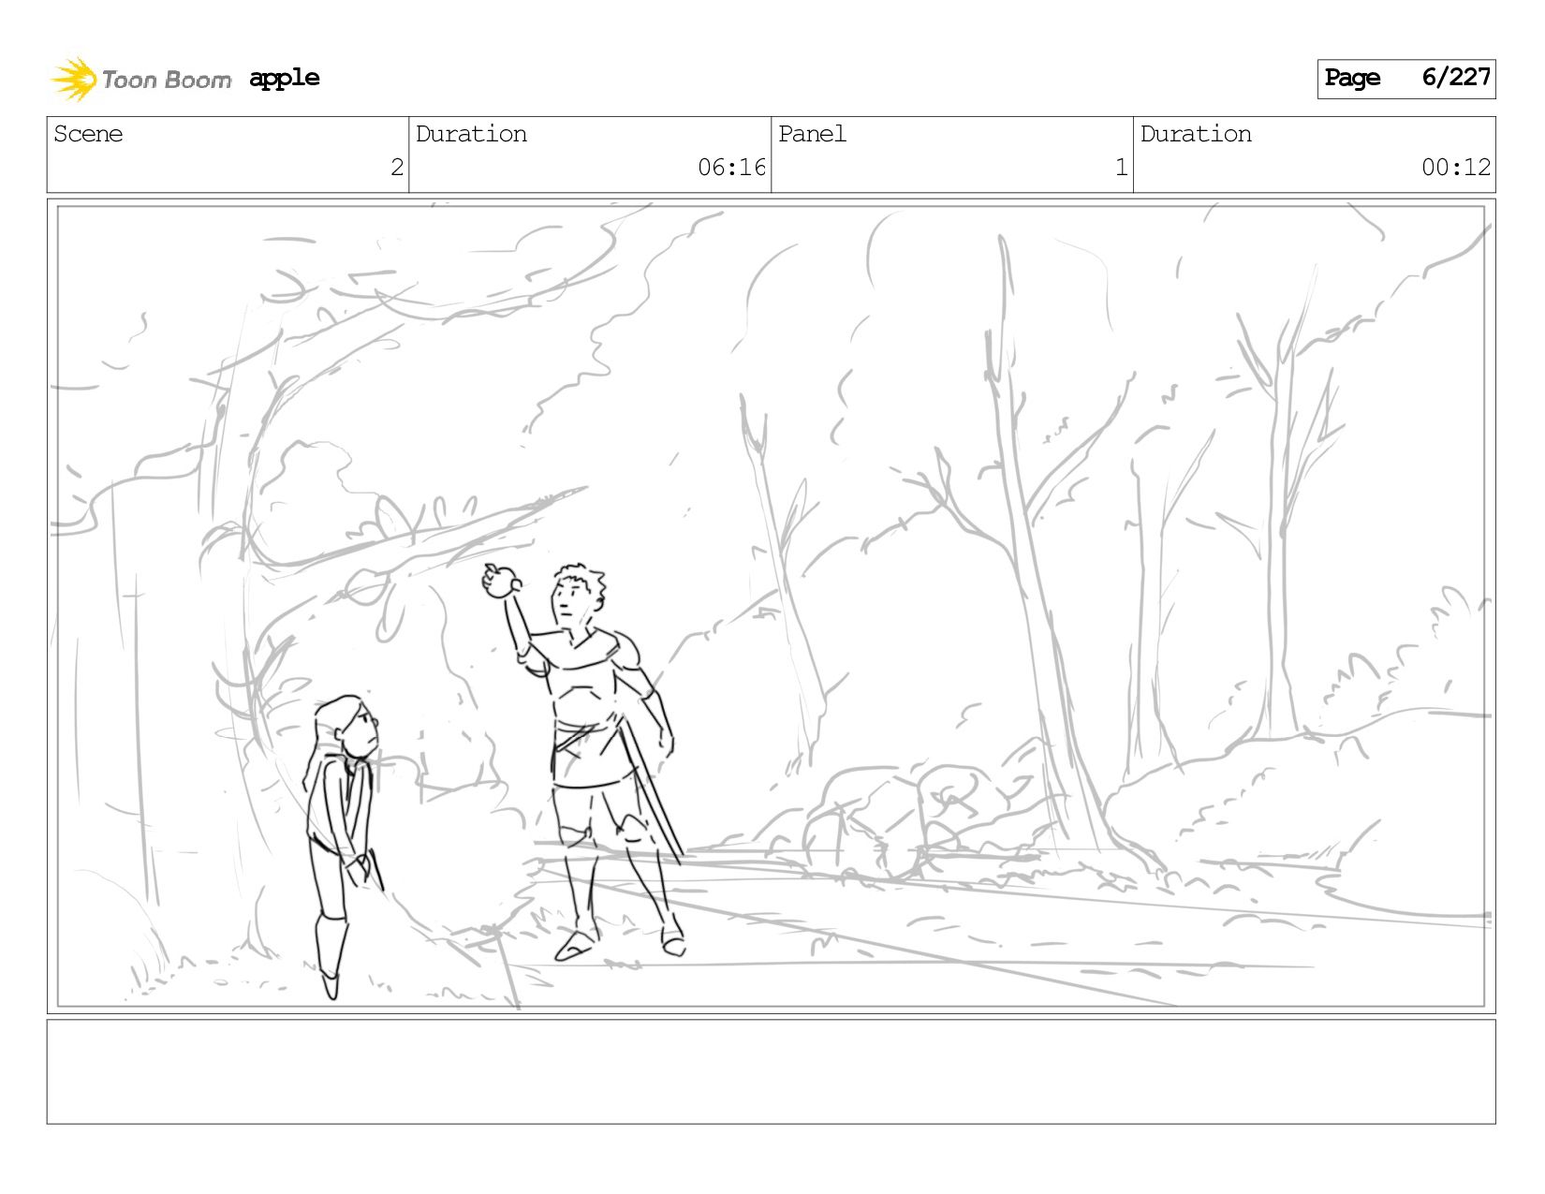Select the 'apple' project title
Viewport: 1545px width, 1194px height.
285,79
